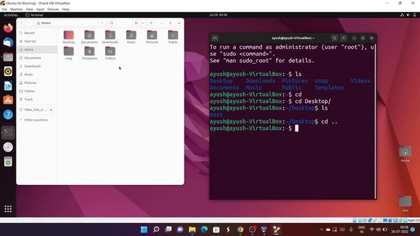Select Recent in the Files sidebar

point(37,33)
